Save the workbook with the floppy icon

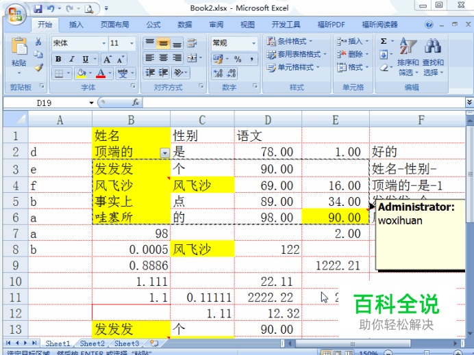click(38, 9)
